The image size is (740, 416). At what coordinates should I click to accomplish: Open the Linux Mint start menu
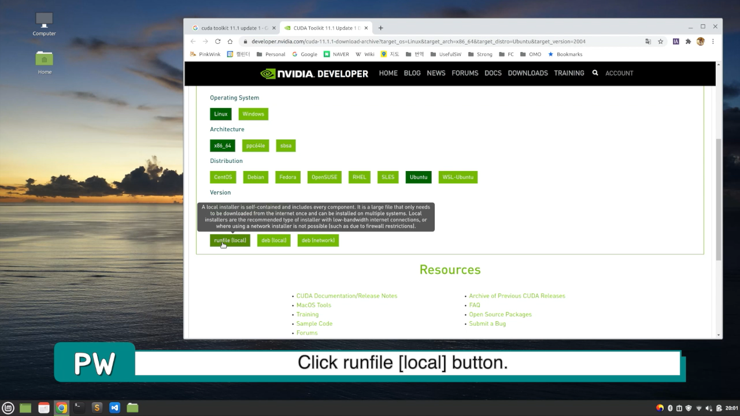pyautogui.click(x=8, y=408)
